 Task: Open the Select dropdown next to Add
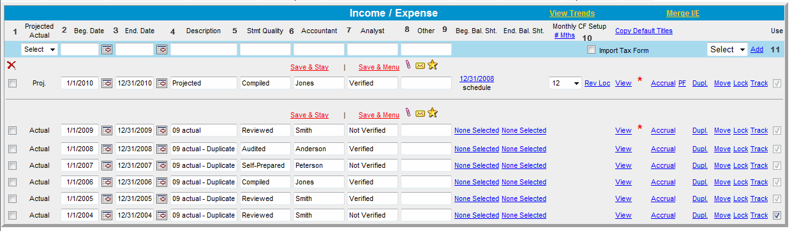[727, 49]
